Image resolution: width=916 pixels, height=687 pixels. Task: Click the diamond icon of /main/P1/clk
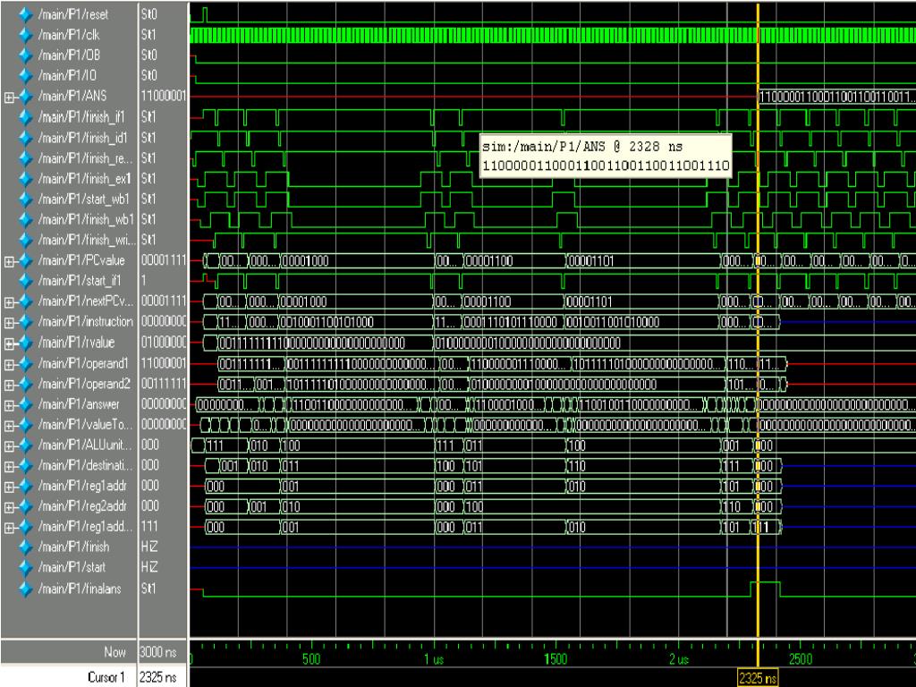point(25,35)
